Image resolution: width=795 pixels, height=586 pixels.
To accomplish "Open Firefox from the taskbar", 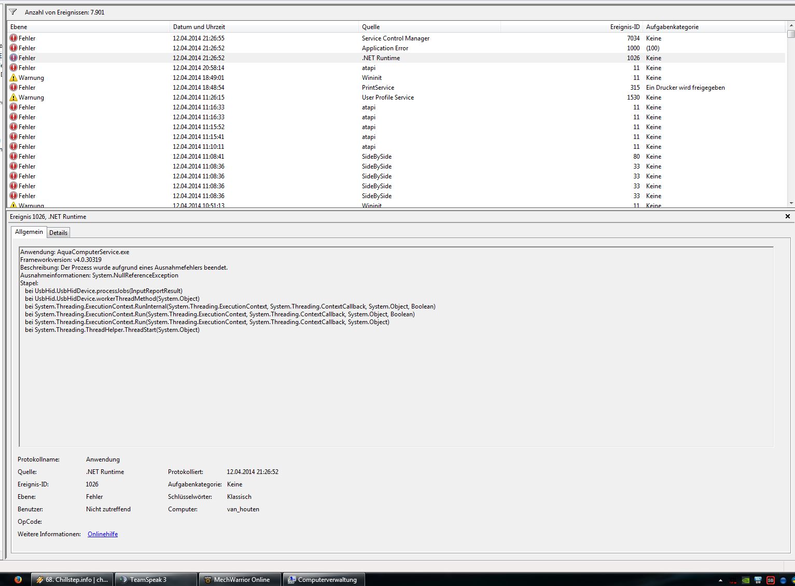I will pyautogui.click(x=18, y=580).
